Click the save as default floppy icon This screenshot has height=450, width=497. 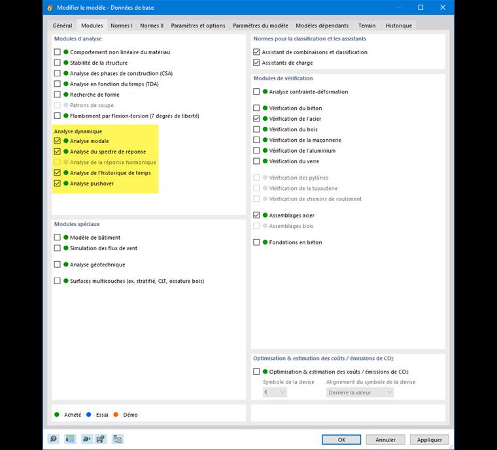click(101, 439)
